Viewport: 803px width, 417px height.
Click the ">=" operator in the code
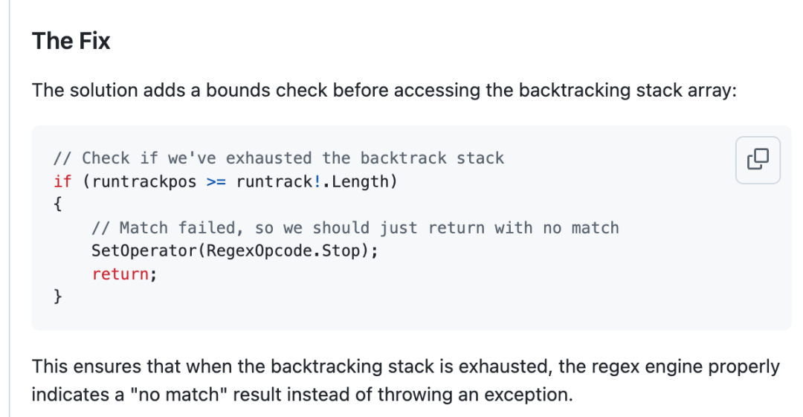tap(216, 181)
